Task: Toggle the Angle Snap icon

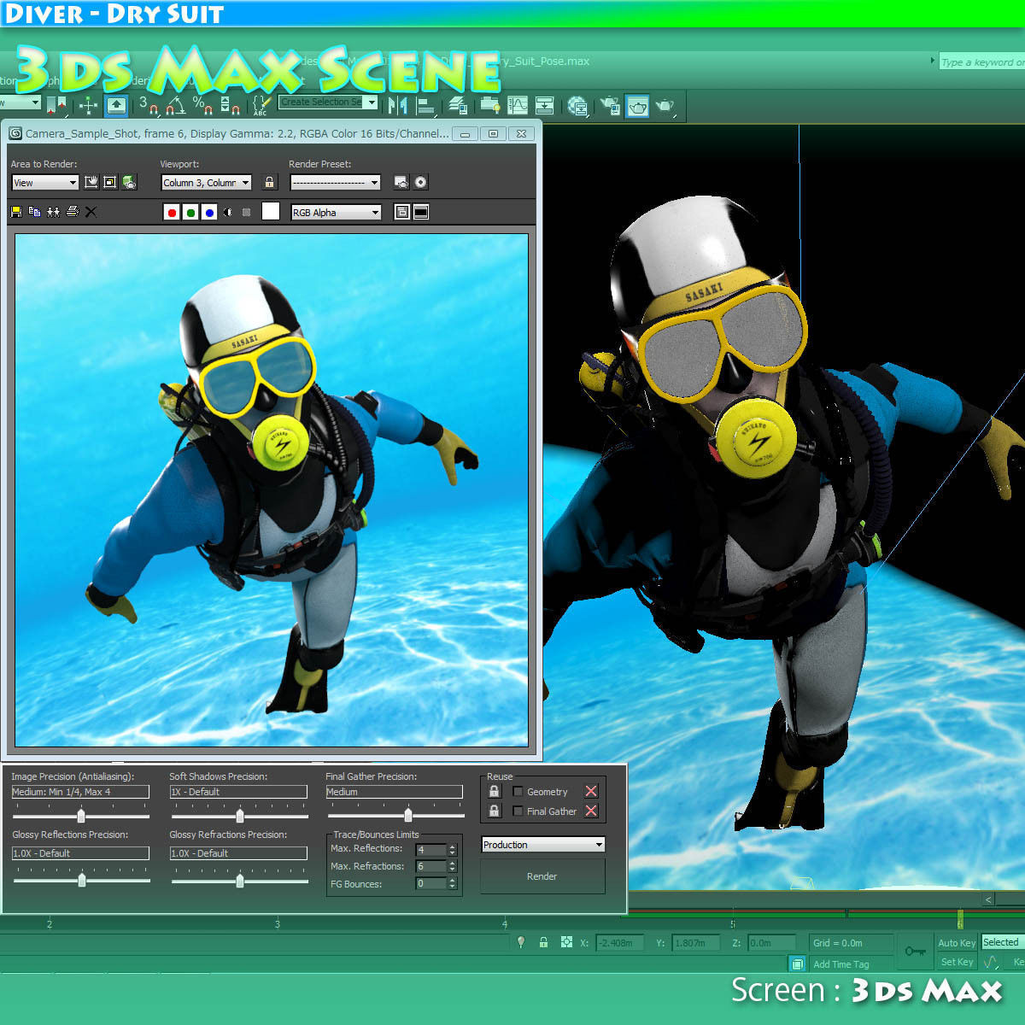Action: (176, 106)
